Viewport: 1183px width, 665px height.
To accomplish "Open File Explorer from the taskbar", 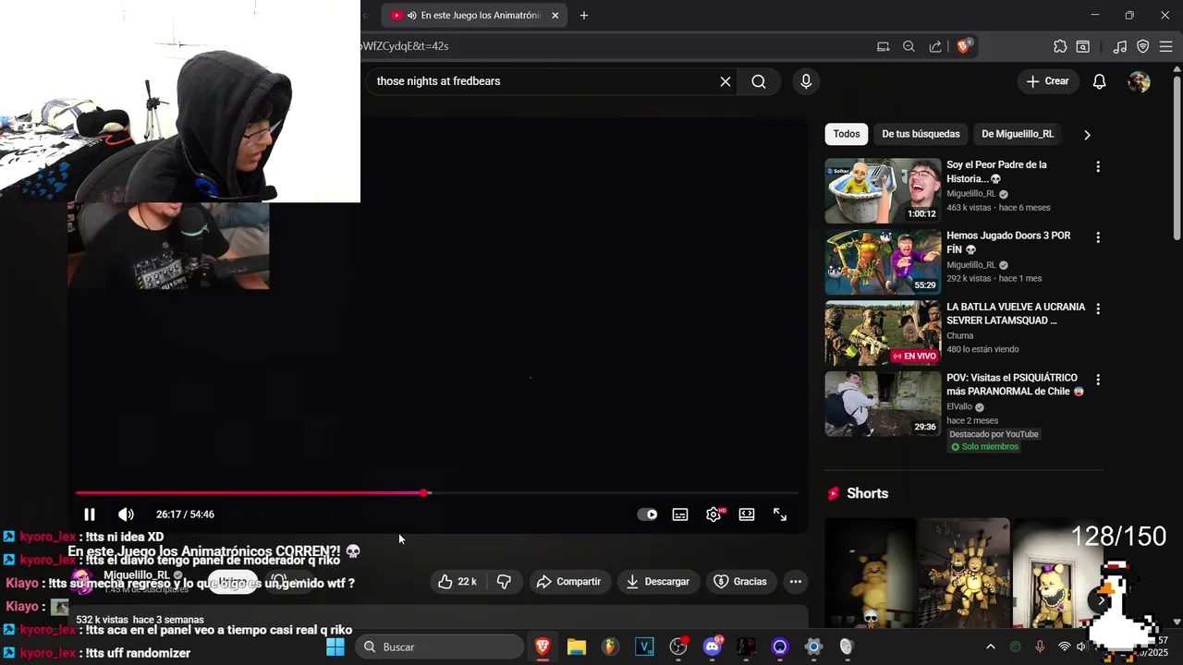I will click(577, 647).
